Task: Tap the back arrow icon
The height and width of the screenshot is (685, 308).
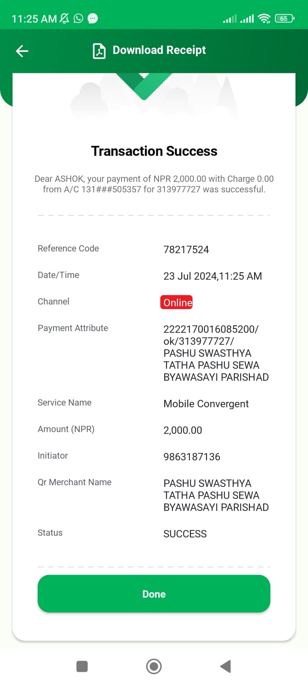Action: (x=22, y=51)
